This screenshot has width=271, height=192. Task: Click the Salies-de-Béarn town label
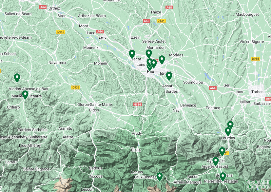(18, 14)
